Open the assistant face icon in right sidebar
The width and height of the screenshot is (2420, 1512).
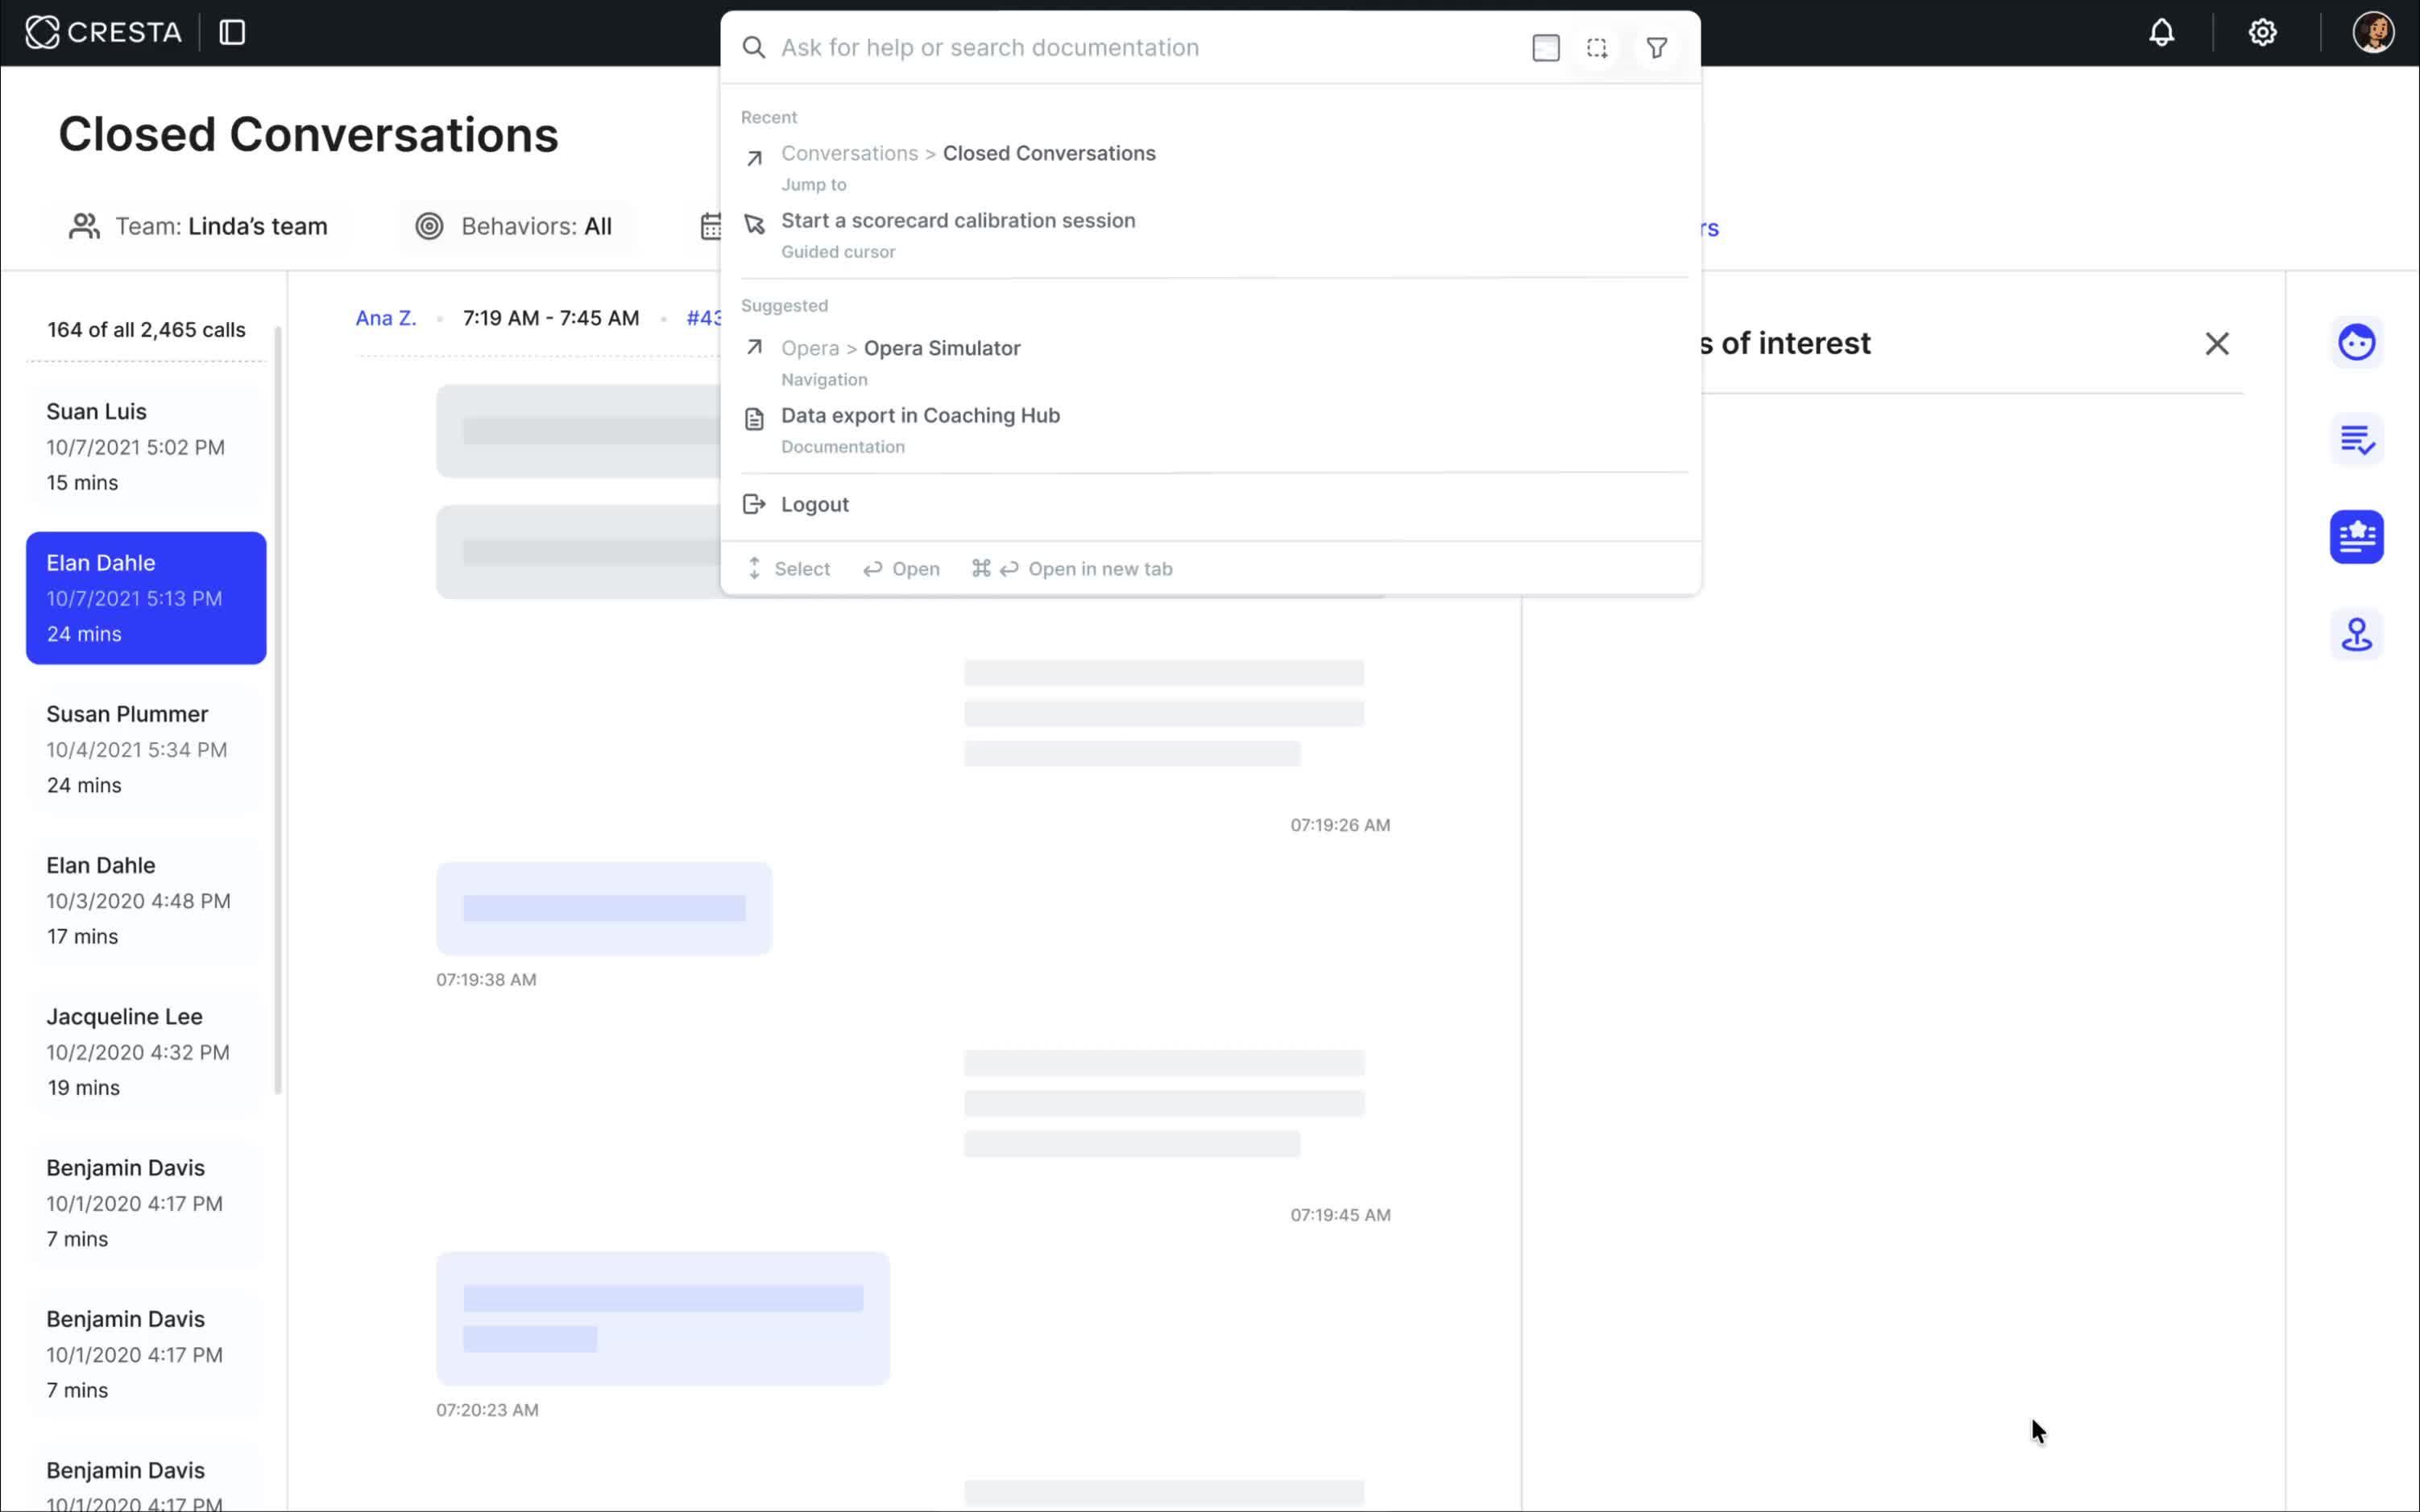pyautogui.click(x=2356, y=343)
